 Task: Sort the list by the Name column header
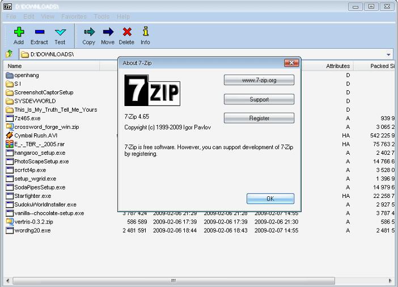51,66
